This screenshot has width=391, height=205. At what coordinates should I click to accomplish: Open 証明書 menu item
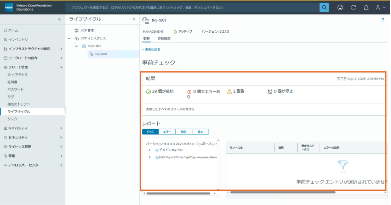tap(12, 82)
